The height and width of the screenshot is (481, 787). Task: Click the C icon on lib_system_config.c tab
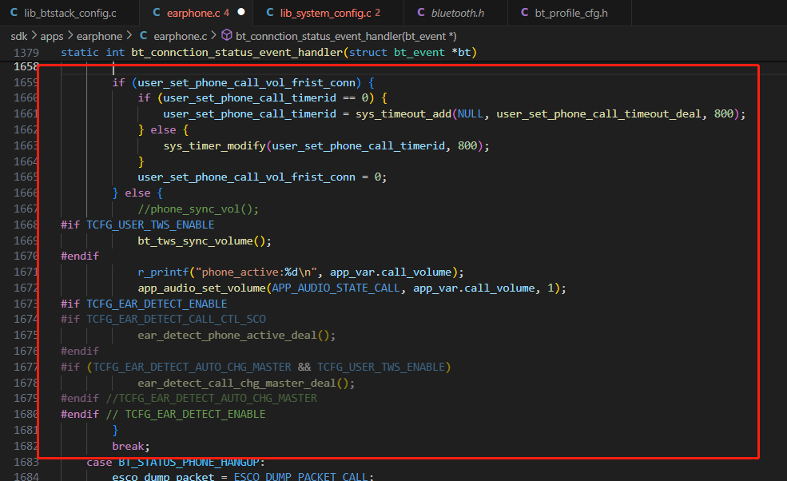270,13
